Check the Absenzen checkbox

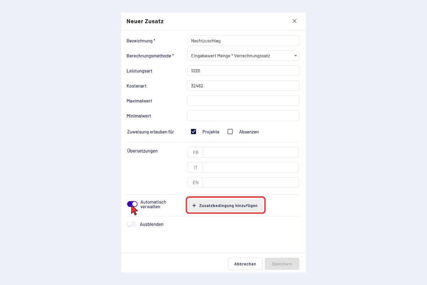coord(230,131)
